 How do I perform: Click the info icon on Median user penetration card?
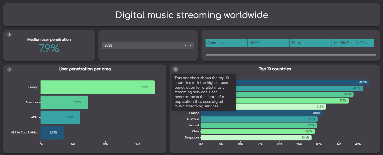(9, 35)
